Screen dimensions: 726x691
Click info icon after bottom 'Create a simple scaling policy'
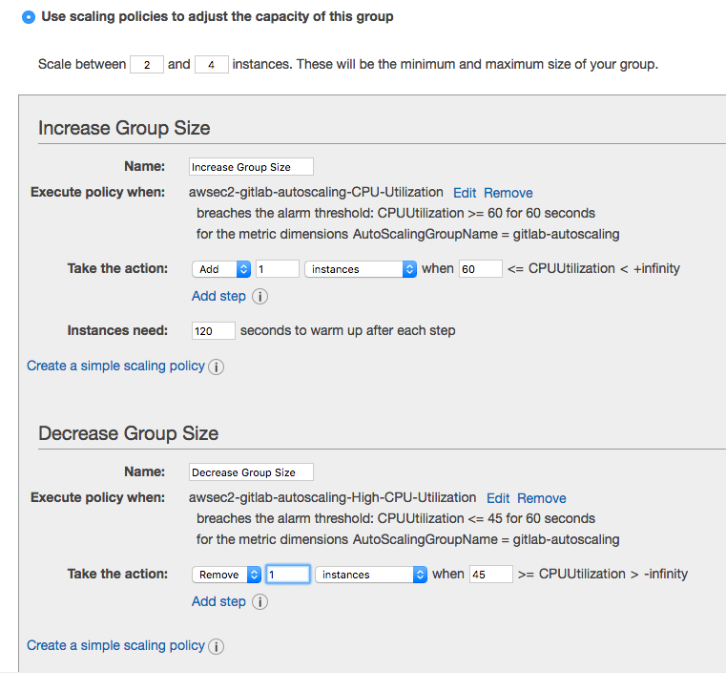click(x=217, y=646)
